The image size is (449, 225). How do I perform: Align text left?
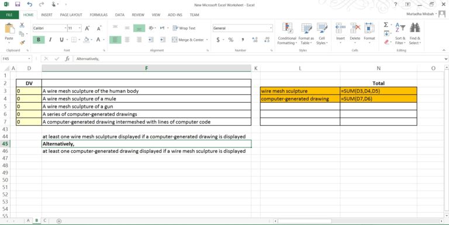tap(115, 40)
